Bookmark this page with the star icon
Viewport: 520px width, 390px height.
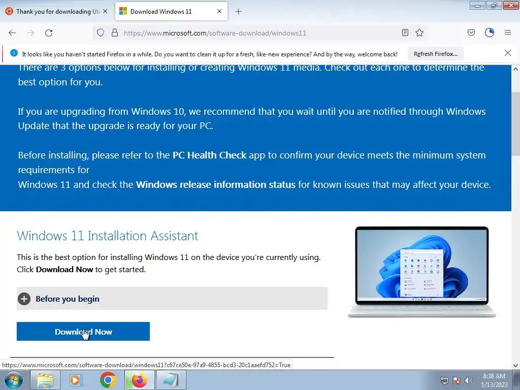pos(419,33)
